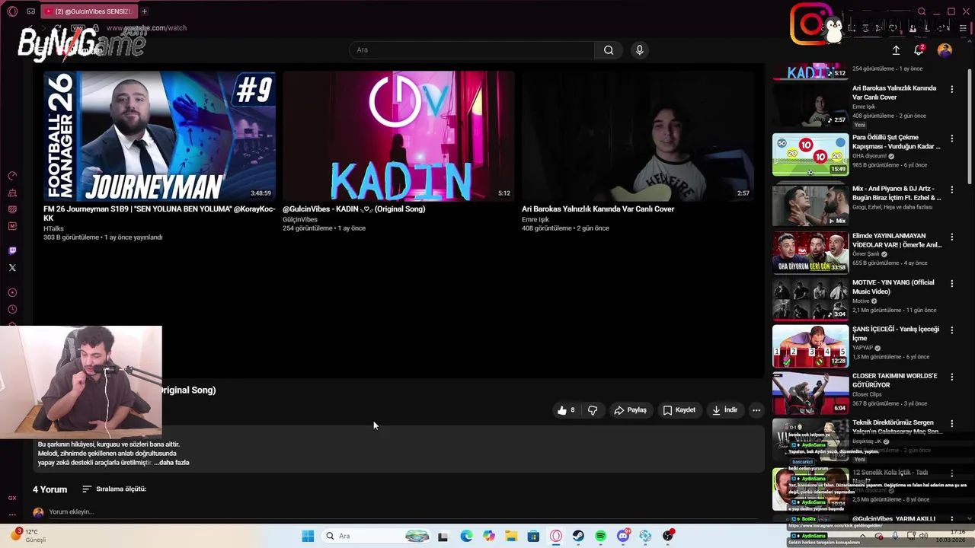Open options for ŞANS İÇECEĞİ video
975x548 pixels.
point(951,330)
